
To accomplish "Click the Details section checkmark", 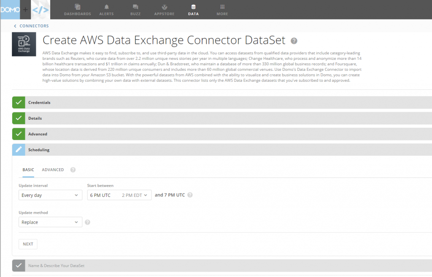I will (x=19, y=118).
